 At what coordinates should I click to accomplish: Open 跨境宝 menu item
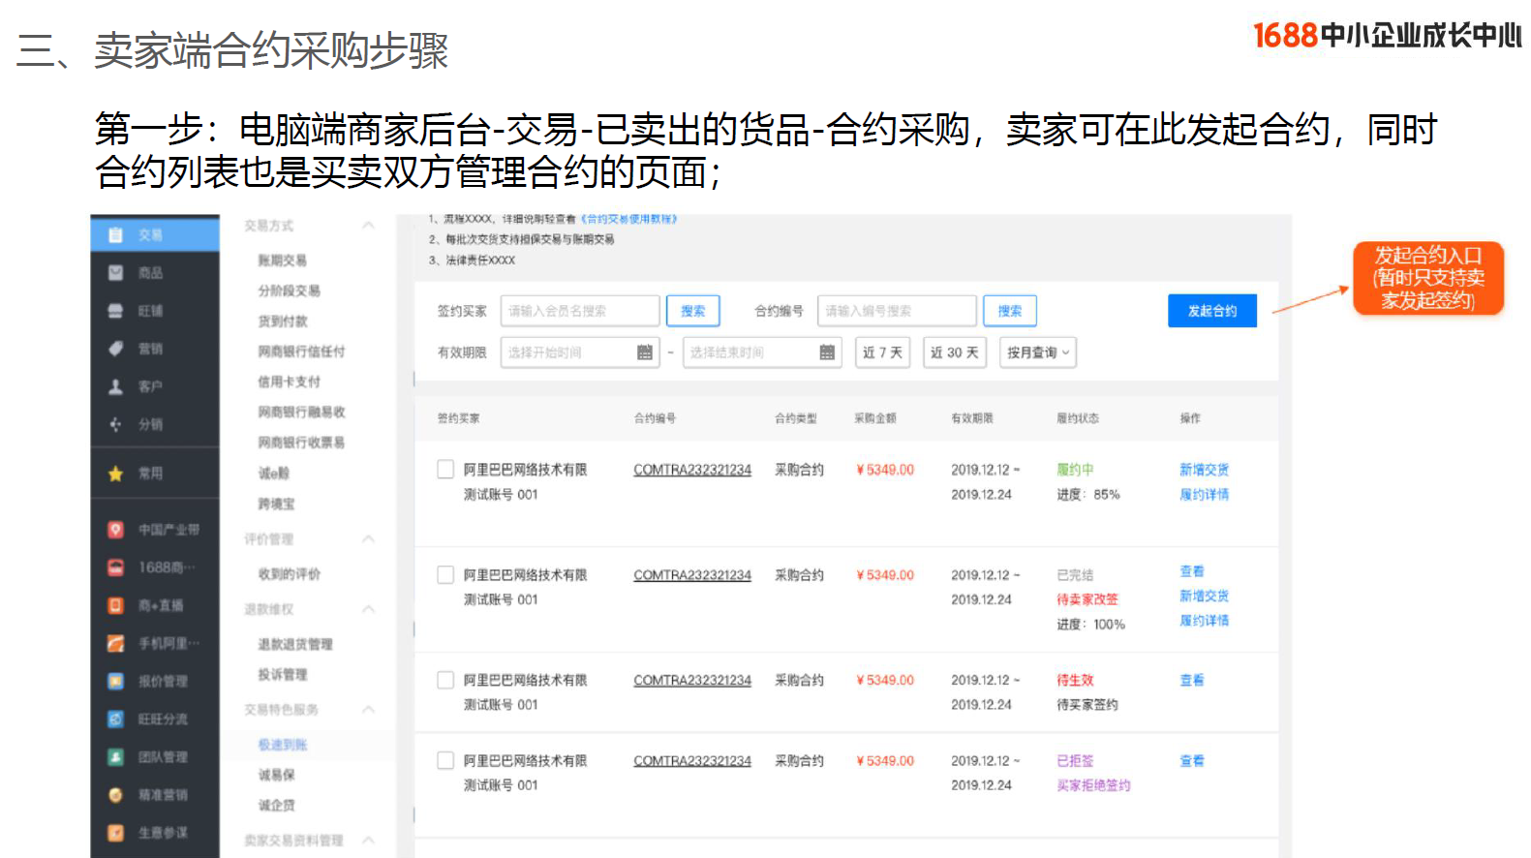(x=276, y=504)
